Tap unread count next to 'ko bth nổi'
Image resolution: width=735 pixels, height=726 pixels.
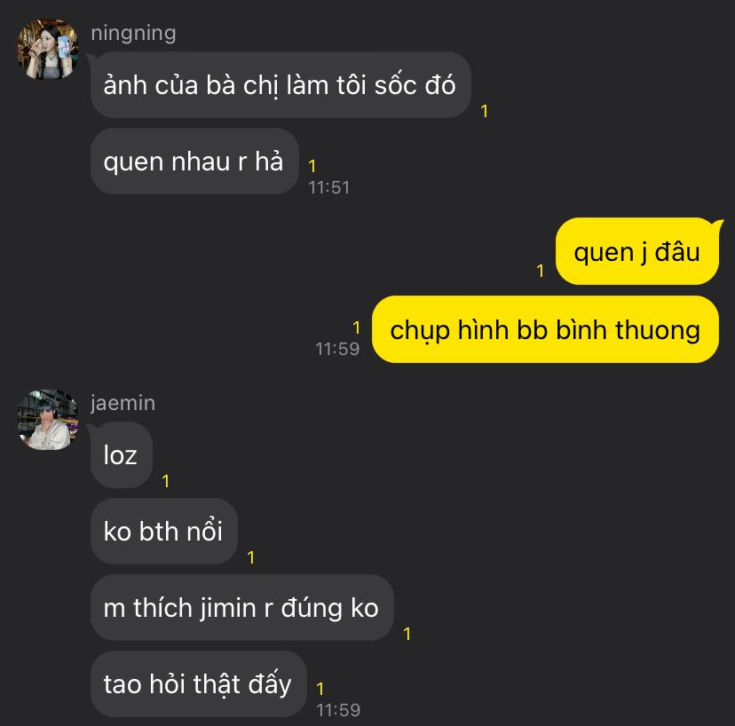tap(251, 557)
